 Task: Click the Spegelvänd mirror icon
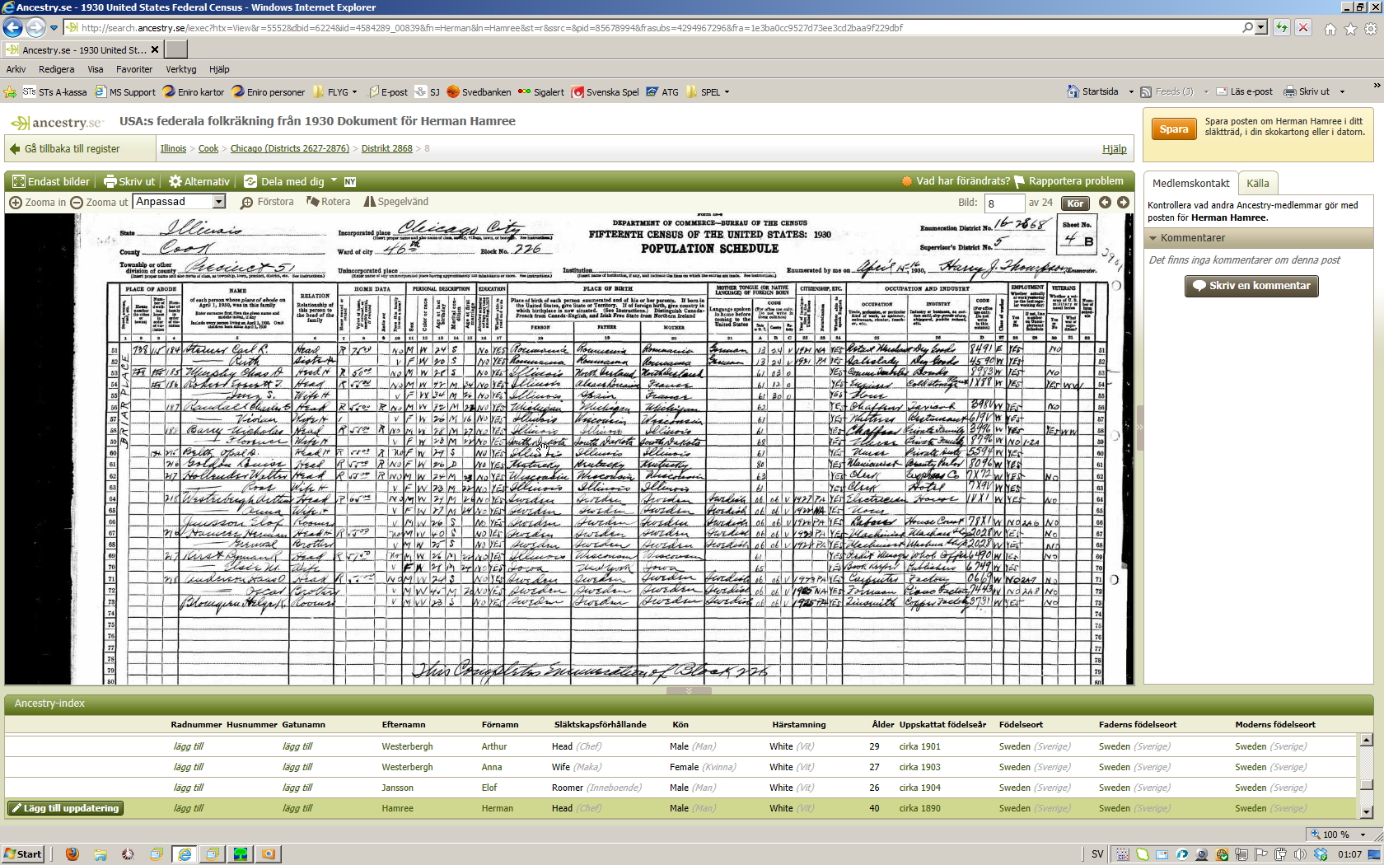[370, 202]
